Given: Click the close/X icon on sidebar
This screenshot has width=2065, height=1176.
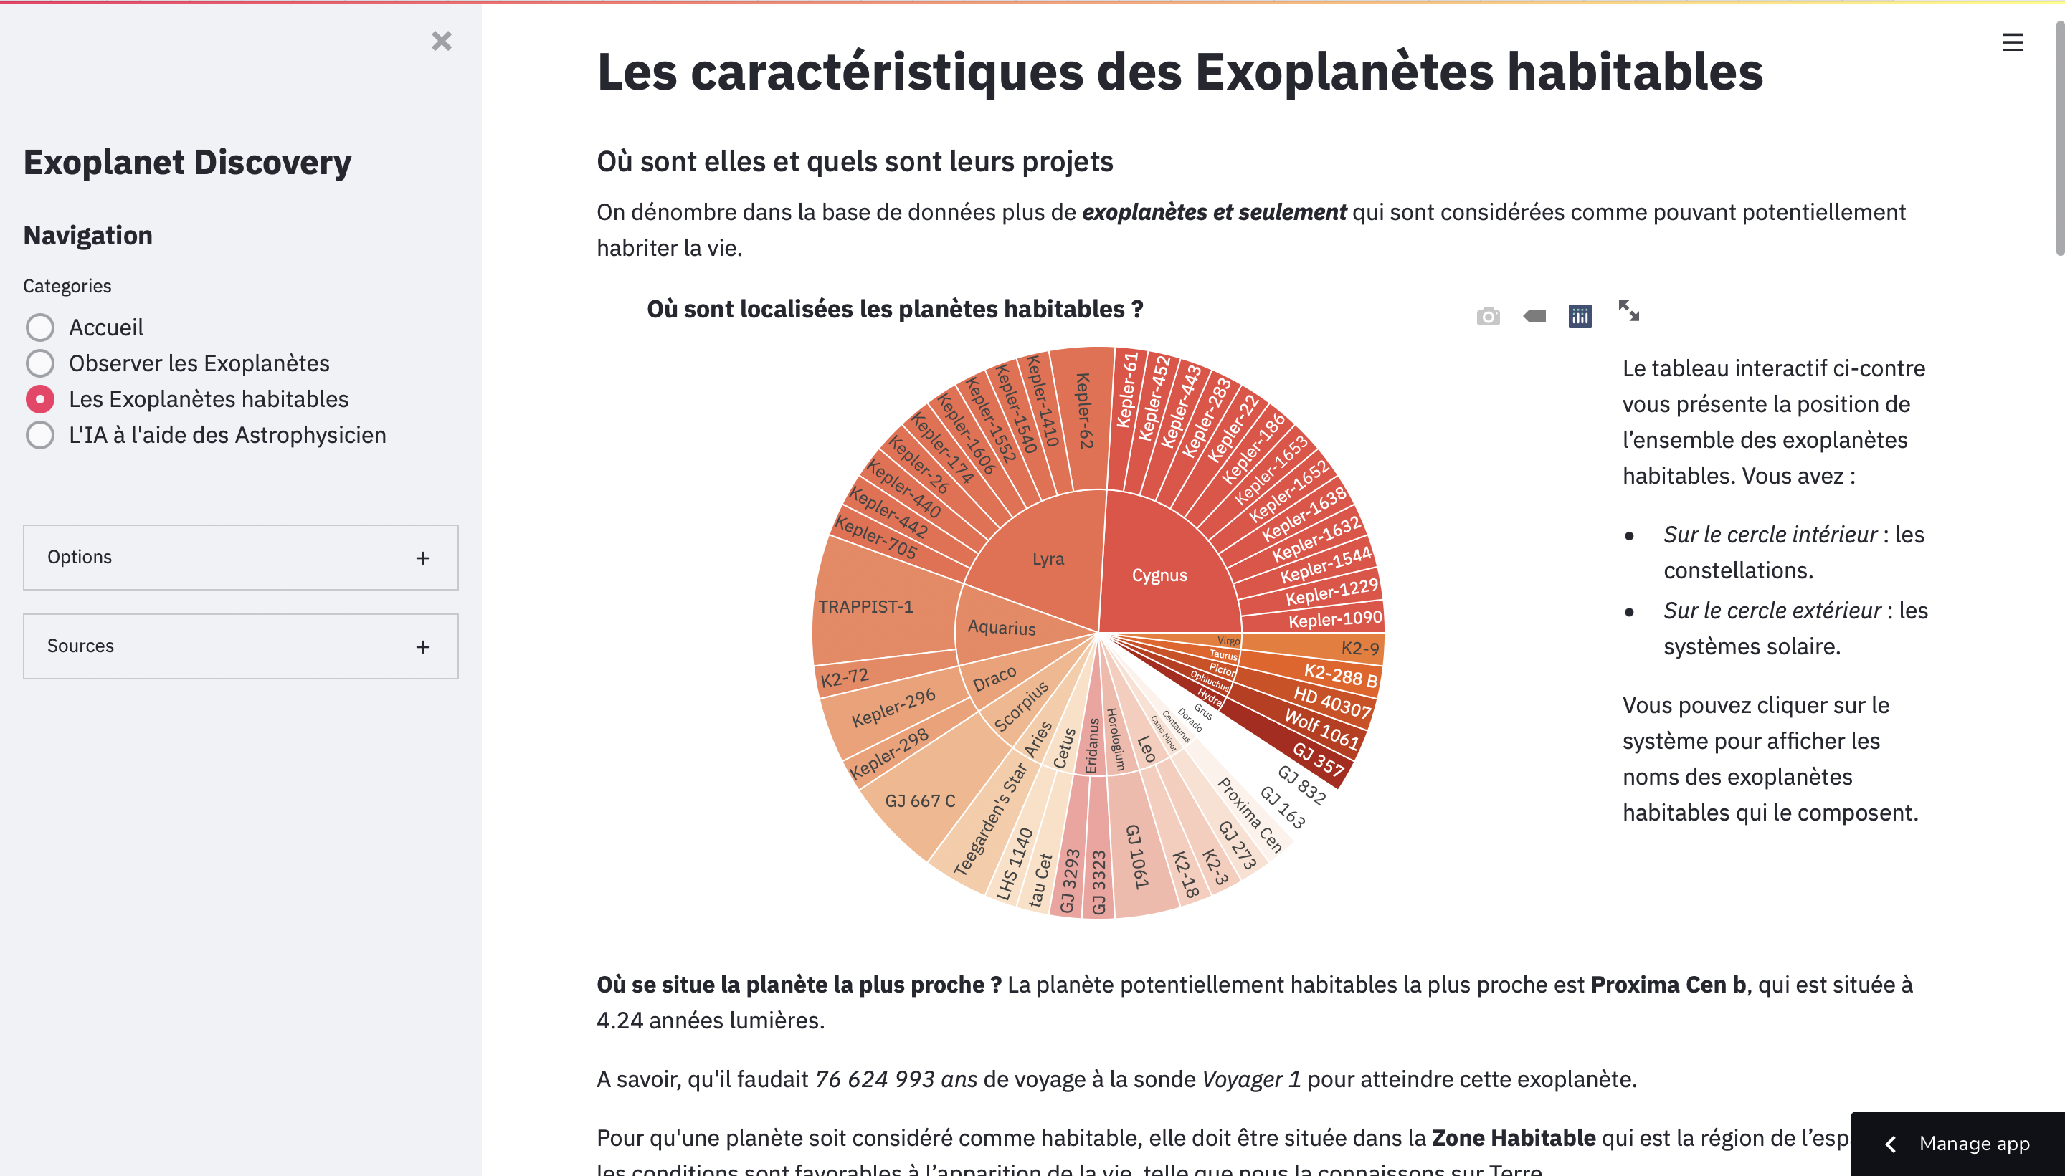Looking at the screenshot, I should pos(442,39).
